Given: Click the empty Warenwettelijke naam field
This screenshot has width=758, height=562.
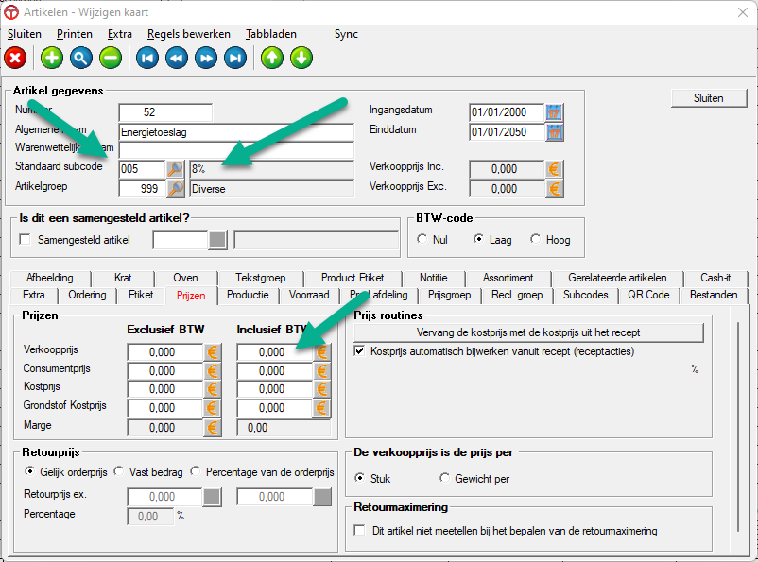Looking at the screenshot, I should tap(236, 151).
